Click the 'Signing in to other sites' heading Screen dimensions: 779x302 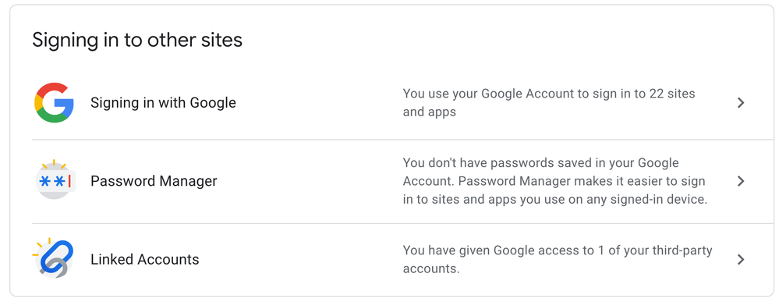137,40
